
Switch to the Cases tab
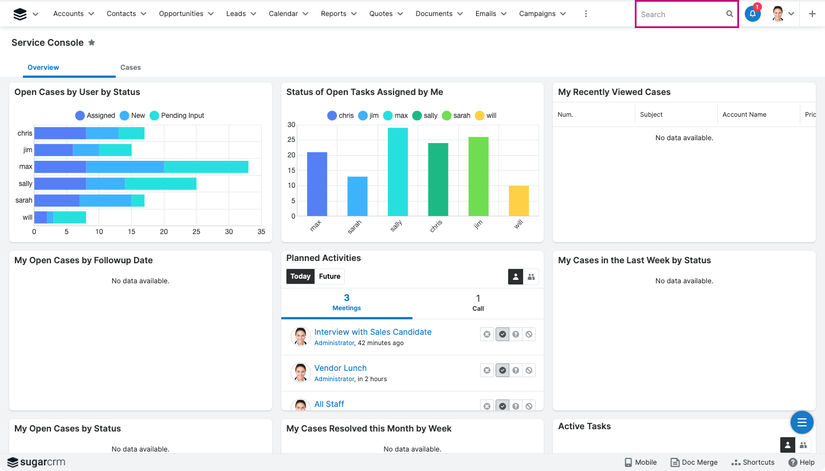click(130, 68)
